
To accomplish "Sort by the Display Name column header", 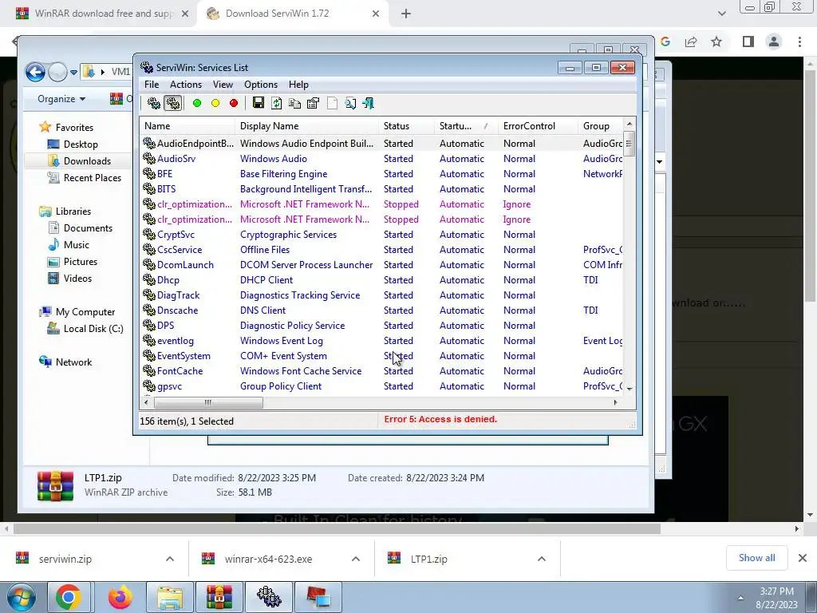I will (x=307, y=126).
